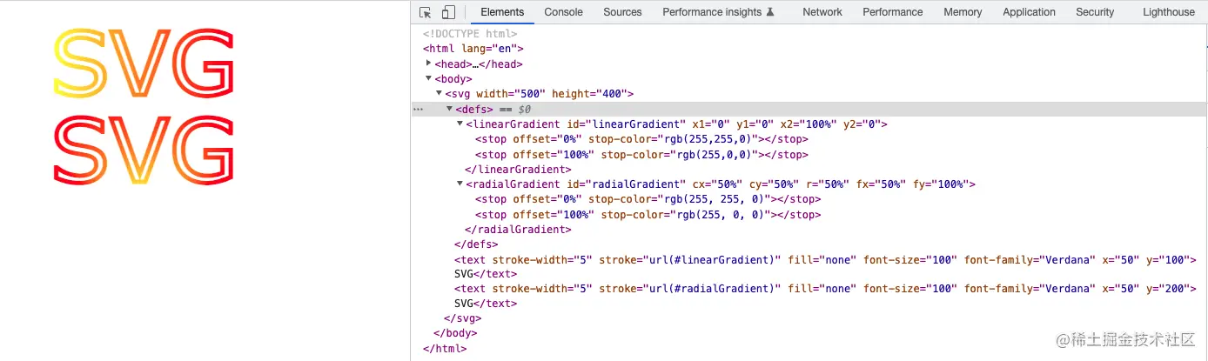Select linear stop offset 0% rgb(255,255,0) row
Viewport: 1208px width, 361px height.
click(x=641, y=139)
